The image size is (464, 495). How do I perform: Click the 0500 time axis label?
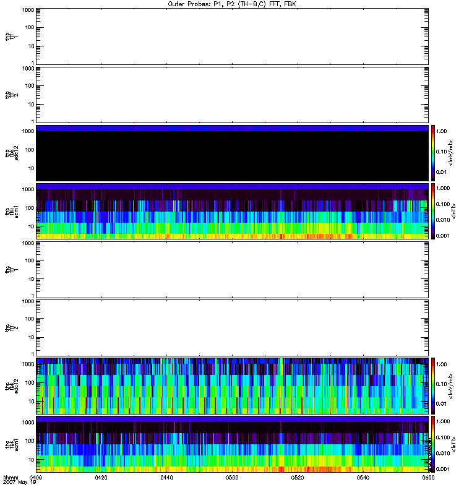[x=232, y=478]
